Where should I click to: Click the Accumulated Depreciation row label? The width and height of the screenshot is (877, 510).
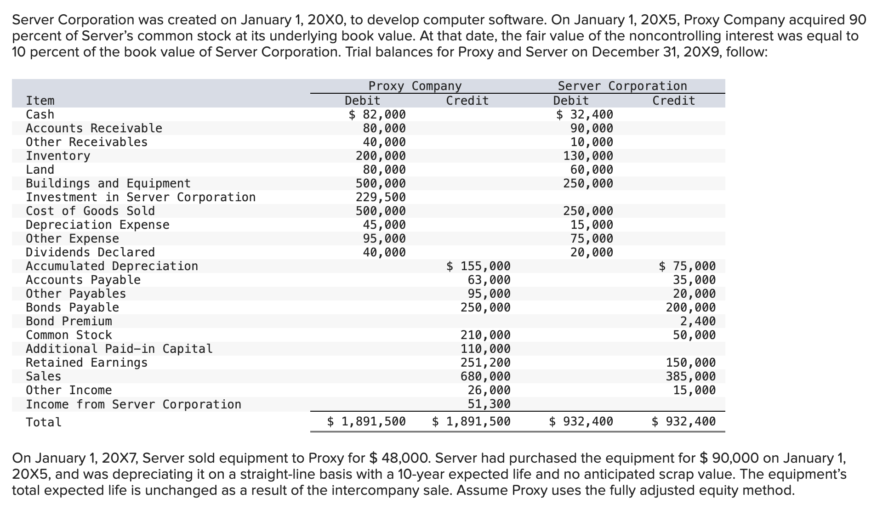pos(112,266)
